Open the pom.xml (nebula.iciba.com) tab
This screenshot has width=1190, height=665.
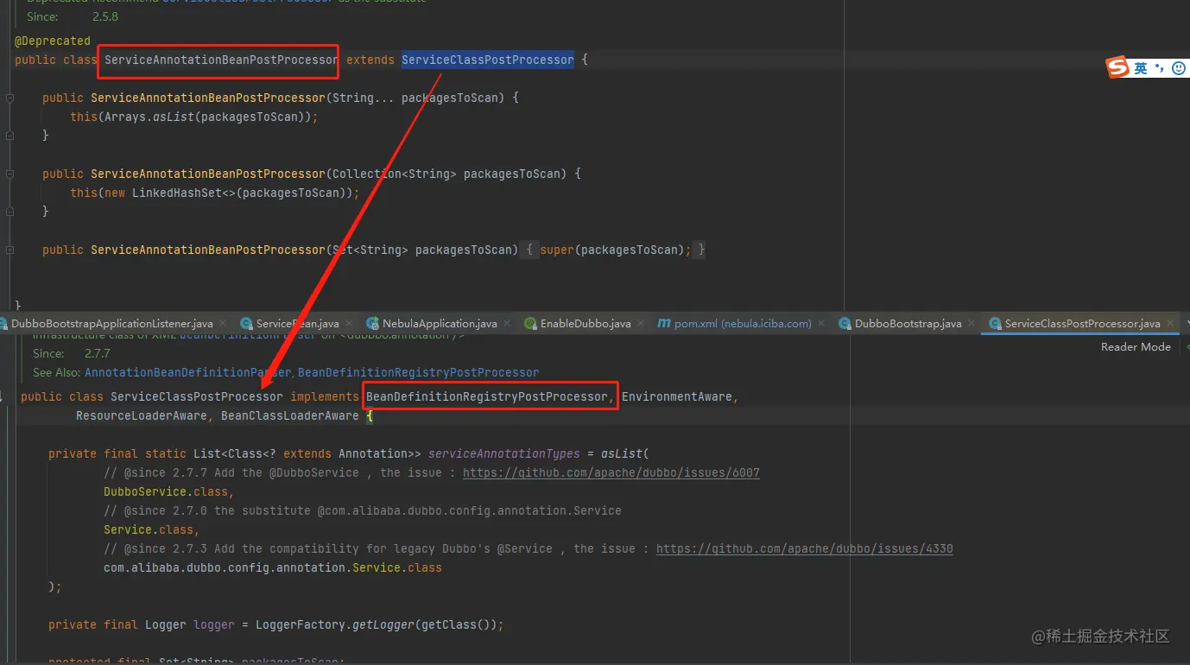click(x=743, y=324)
